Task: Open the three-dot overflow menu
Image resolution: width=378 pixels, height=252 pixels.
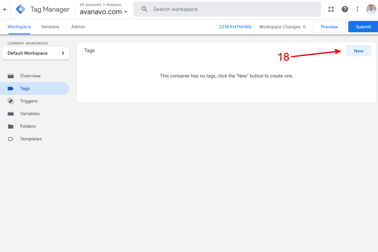Action: click(358, 9)
